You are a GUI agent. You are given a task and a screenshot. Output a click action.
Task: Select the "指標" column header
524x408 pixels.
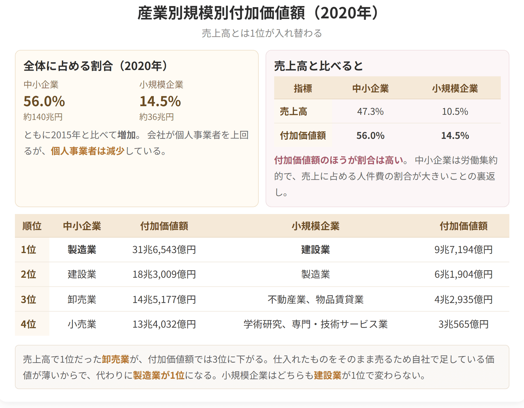tap(303, 88)
